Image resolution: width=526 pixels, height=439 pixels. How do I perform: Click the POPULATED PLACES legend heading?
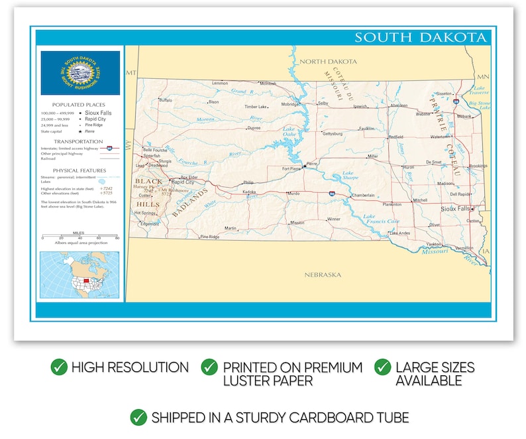pyautogui.click(x=78, y=105)
